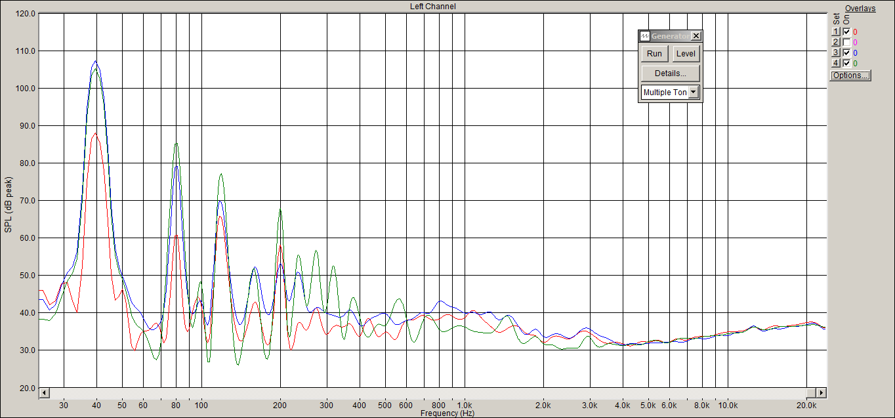Open overlay Options dialog
This screenshot has height=418, width=895.
pyautogui.click(x=850, y=75)
